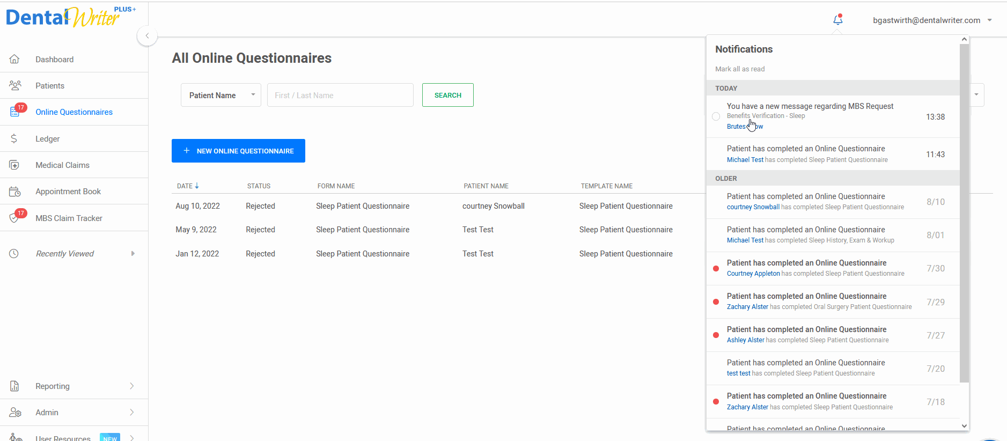Viewport: 1007px width, 441px height.
Task: Select Online Questionnaires menu item
Action: click(x=74, y=112)
